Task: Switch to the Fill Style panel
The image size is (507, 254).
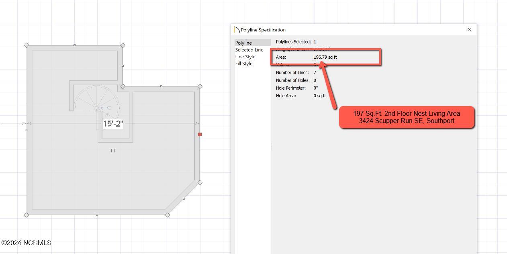Action: pos(244,63)
